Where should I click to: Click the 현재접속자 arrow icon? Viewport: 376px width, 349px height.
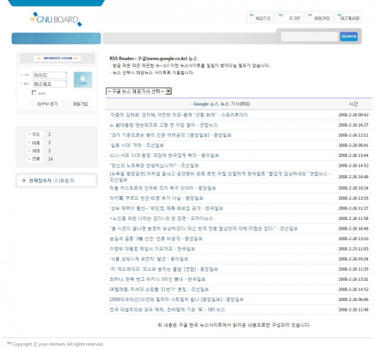point(24,180)
